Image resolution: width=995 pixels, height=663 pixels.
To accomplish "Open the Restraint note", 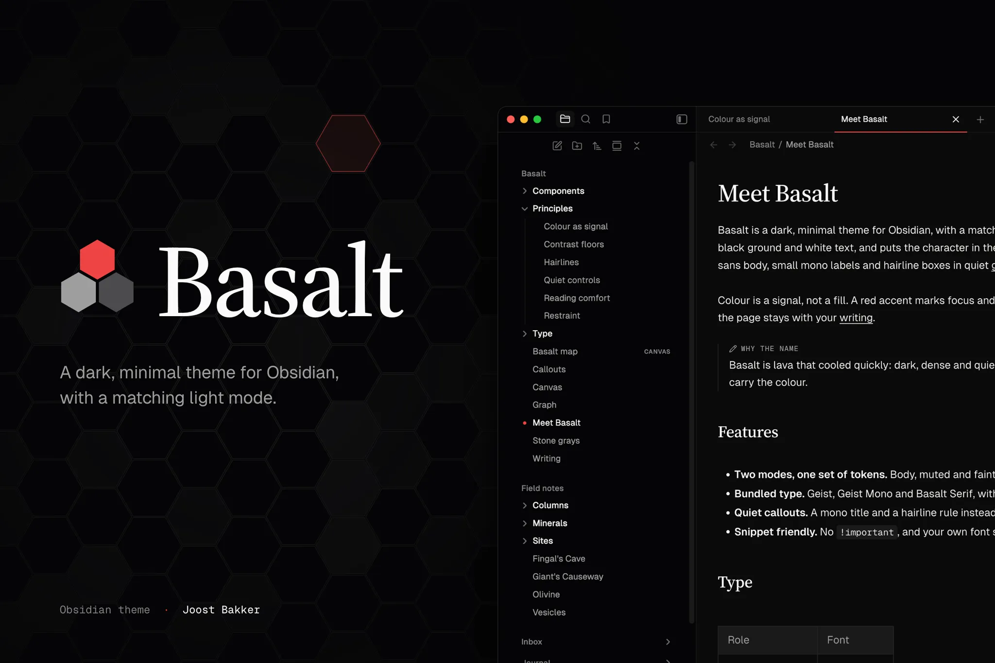I will (562, 316).
